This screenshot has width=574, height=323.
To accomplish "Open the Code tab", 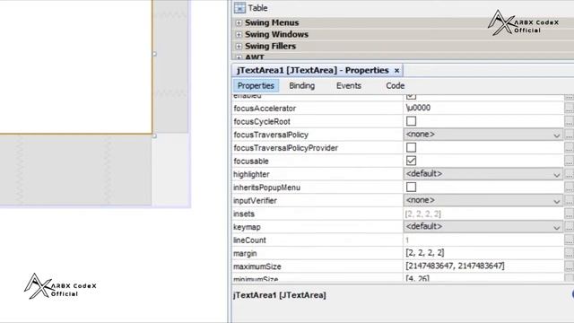I will [395, 86].
